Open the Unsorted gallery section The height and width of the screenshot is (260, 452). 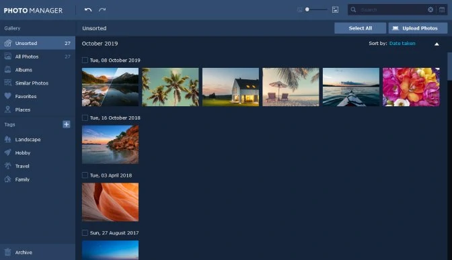[x=38, y=43]
